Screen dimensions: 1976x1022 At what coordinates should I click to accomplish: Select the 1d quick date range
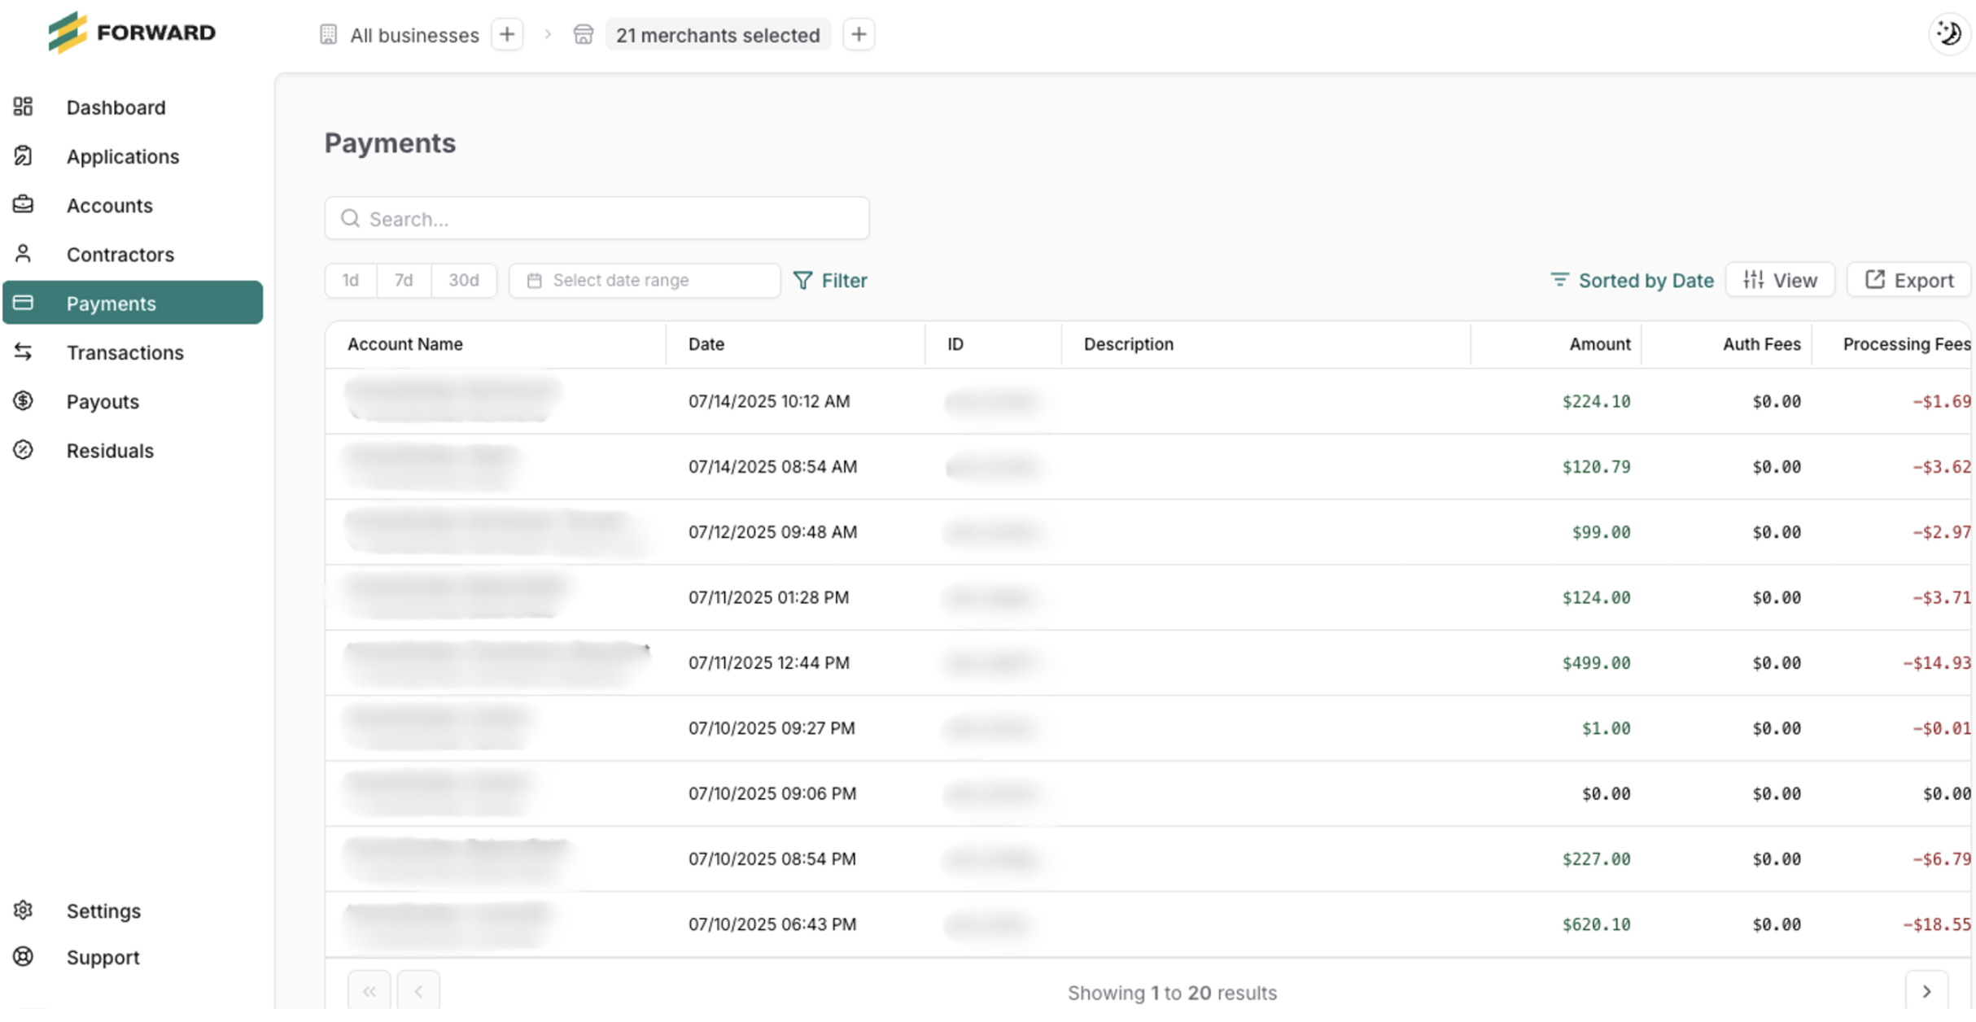(x=351, y=280)
